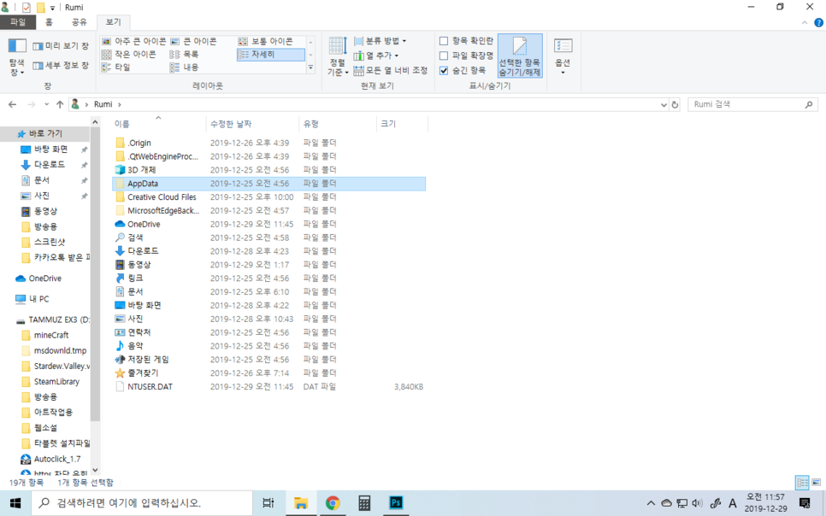
Task: Select the 보기 (View) ribbon tab
Action: click(113, 22)
